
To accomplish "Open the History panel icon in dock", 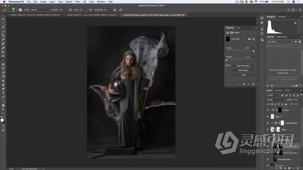I will 262,18.
